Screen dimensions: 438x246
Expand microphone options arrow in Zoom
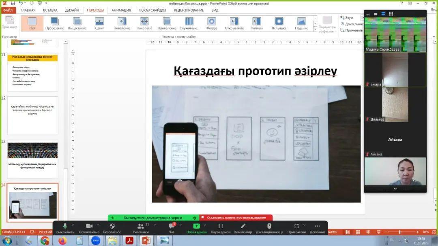click(x=73, y=225)
